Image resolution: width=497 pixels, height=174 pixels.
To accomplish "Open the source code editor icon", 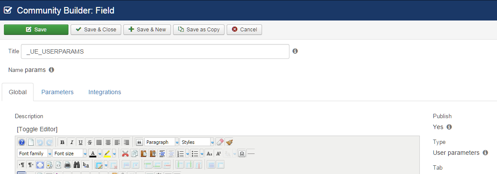I will [x=58, y=165].
